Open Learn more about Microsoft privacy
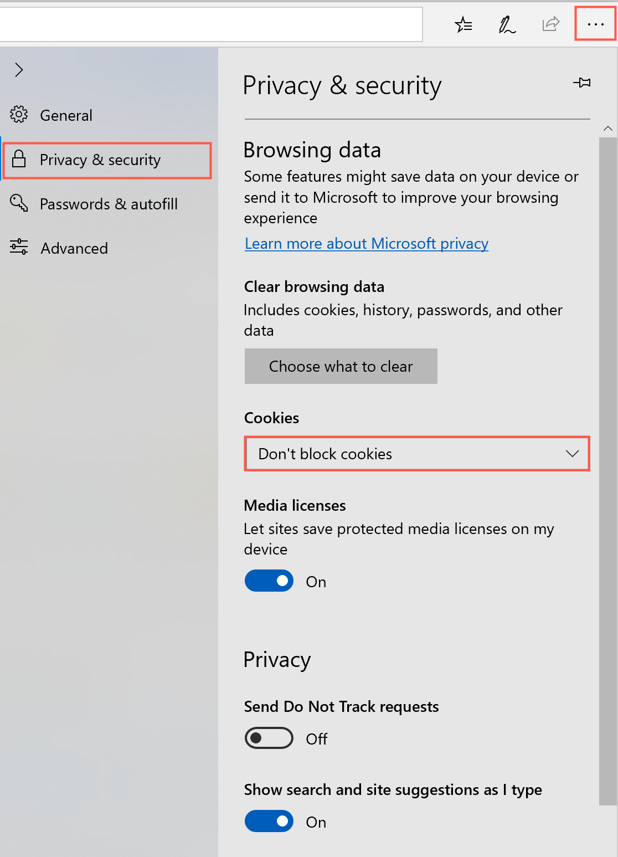Image resolution: width=618 pixels, height=857 pixels. tap(366, 243)
